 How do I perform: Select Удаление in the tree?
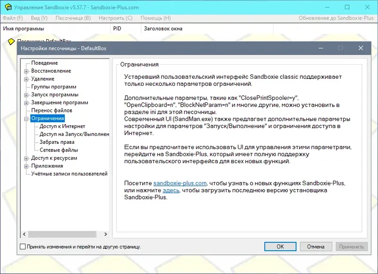tap(43, 79)
